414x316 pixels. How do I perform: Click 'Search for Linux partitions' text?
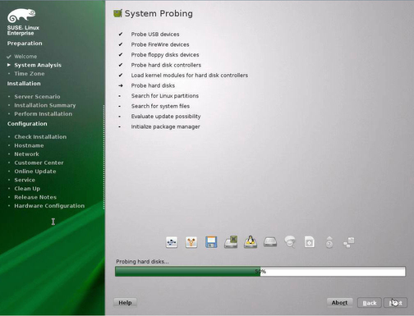(x=165, y=96)
